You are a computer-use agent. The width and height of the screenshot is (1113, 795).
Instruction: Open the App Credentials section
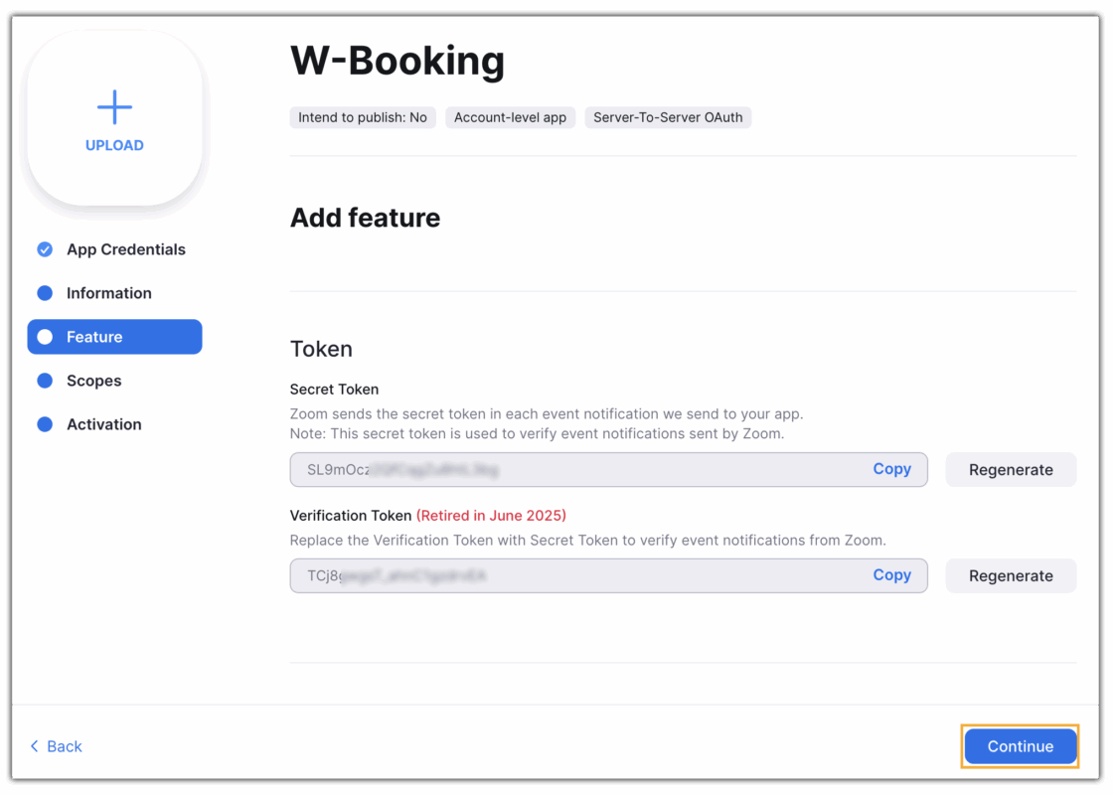click(125, 249)
